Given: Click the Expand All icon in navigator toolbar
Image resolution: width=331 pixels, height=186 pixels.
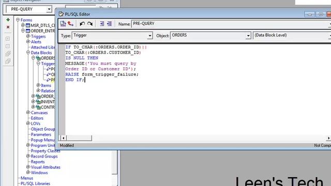Looking at the screenshot, I should 8,54.
